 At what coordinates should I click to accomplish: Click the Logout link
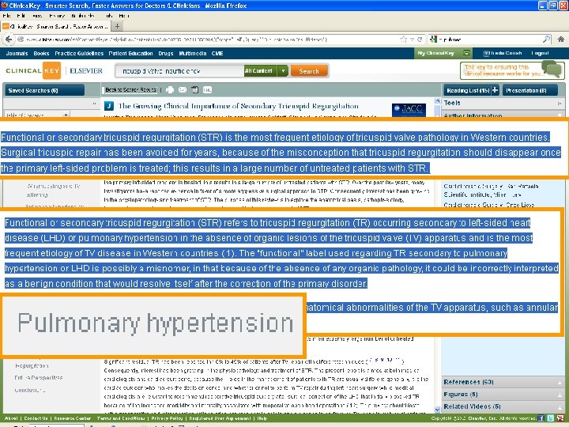pyautogui.click(x=540, y=54)
